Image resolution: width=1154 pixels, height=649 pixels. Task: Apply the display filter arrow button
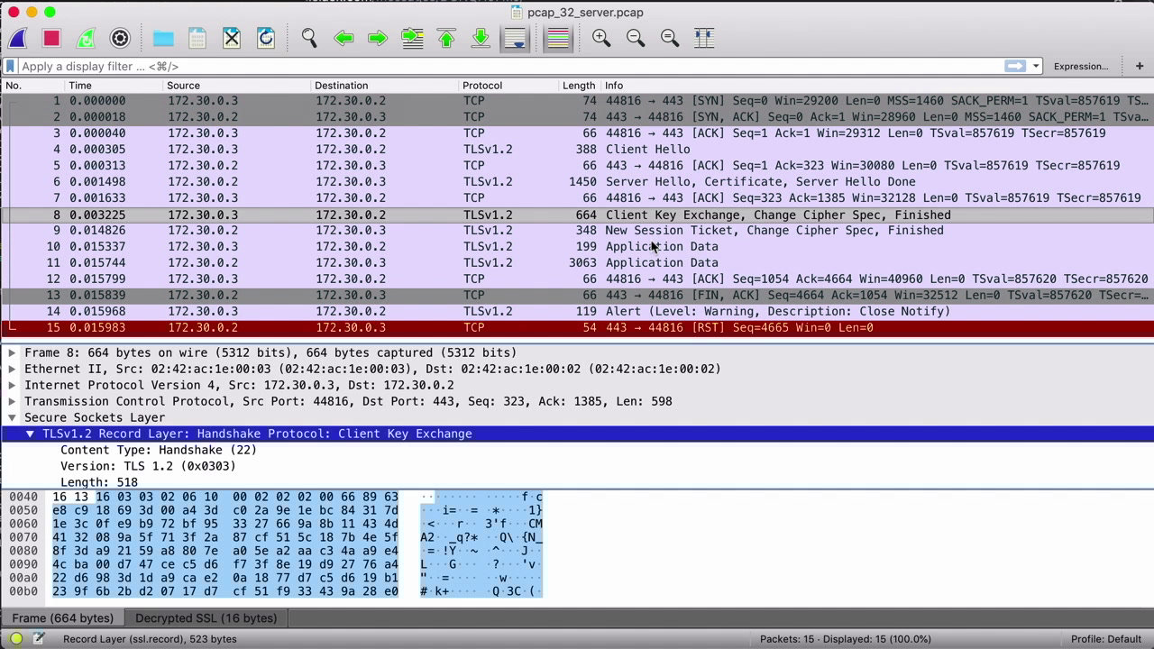(x=1015, y=66)
